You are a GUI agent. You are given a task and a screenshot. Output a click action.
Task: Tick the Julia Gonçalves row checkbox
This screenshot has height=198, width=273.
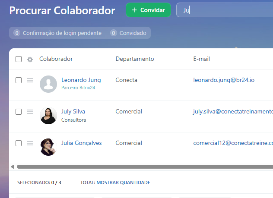[19, 143]
